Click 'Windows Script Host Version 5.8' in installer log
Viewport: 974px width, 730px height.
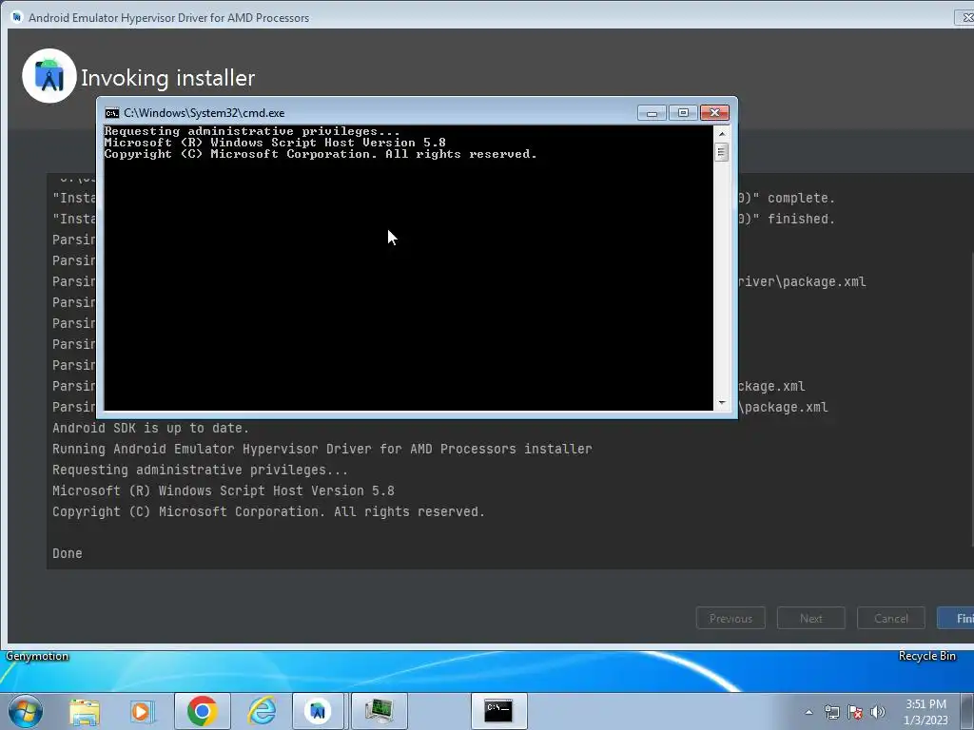click(x=277, y=491)
